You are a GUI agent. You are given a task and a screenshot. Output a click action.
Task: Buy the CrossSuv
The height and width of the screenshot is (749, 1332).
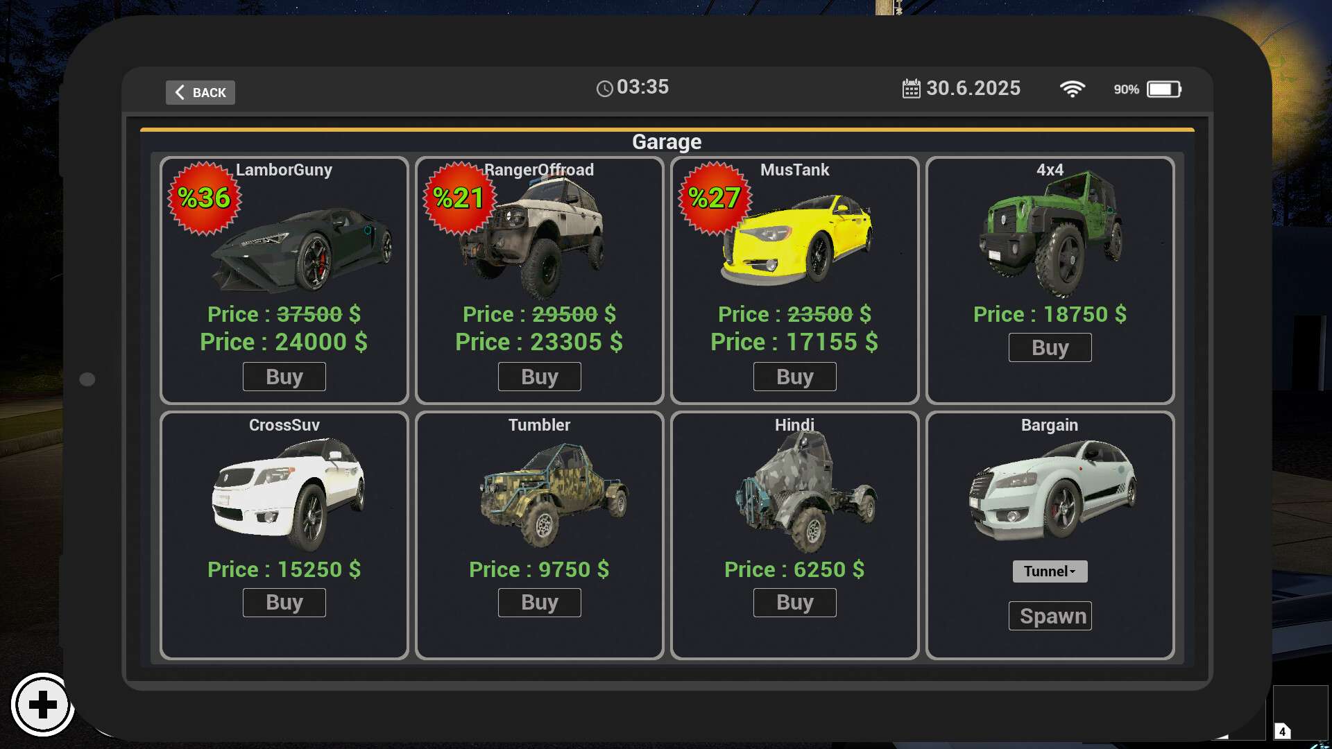284,603
